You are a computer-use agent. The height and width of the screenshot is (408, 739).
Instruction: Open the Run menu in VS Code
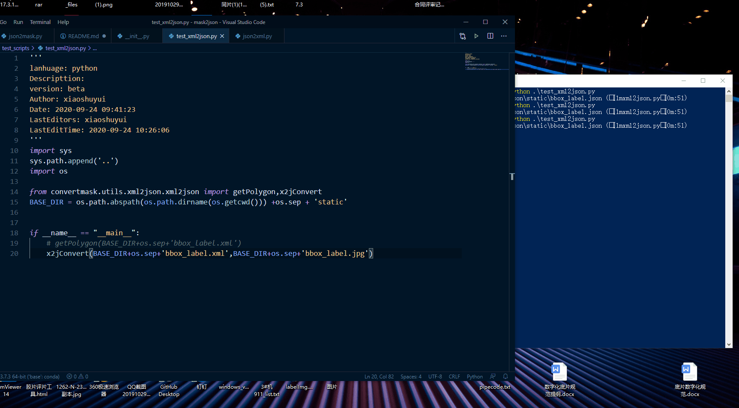click(18, 22)
